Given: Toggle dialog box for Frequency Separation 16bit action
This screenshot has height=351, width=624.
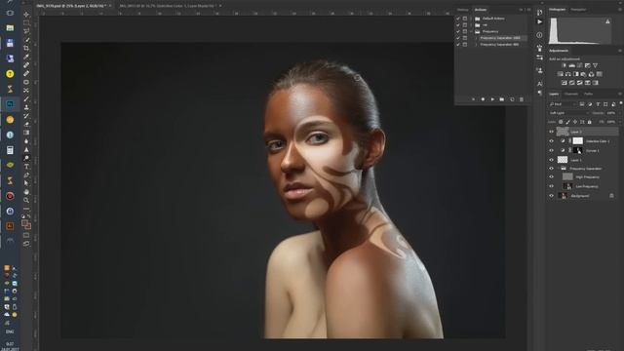Looking at the screenshot, I should [465, 38].
